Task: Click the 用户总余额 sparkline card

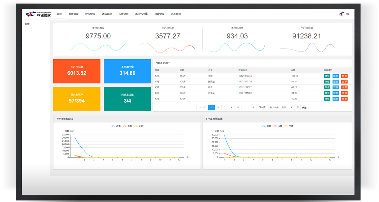Action: pos(306,39)
